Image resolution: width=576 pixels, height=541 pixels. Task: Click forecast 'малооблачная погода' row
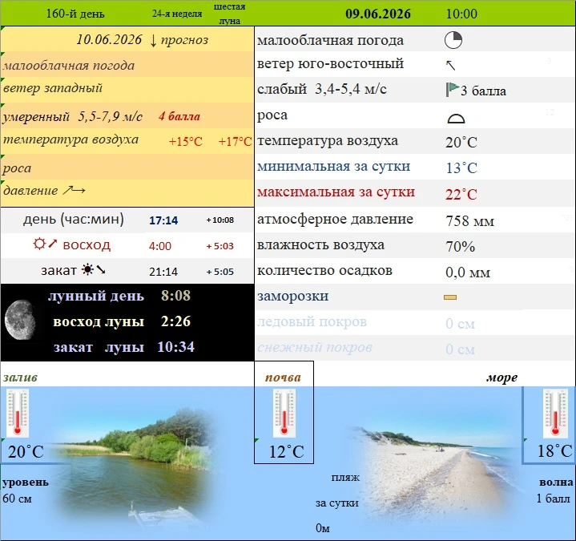[x=127, y=65]
